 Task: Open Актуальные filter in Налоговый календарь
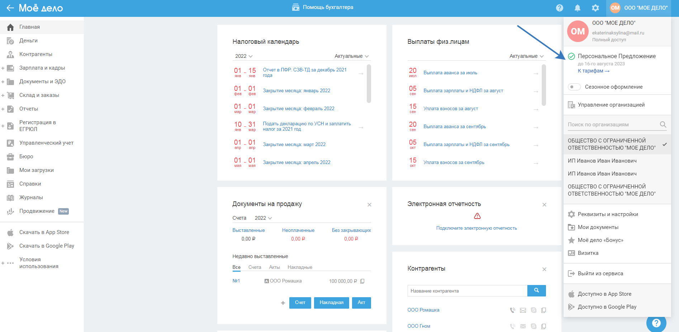352,56
